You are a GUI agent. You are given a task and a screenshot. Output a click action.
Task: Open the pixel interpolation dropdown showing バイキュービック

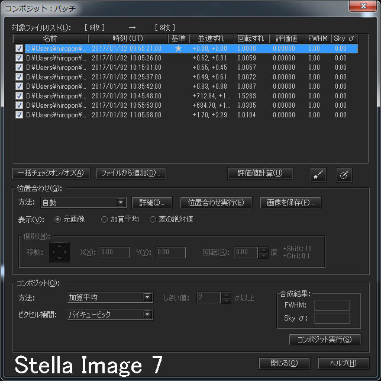pos(110,314)
